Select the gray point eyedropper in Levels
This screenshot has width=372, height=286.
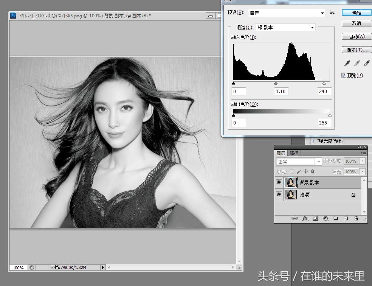pyautogui.click(x=357, y=63)
